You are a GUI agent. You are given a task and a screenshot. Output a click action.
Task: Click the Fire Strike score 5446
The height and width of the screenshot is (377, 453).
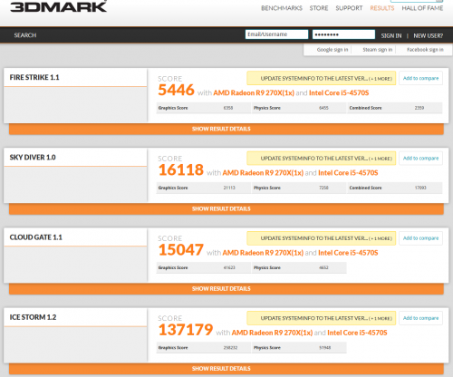[x=177, y=90]
